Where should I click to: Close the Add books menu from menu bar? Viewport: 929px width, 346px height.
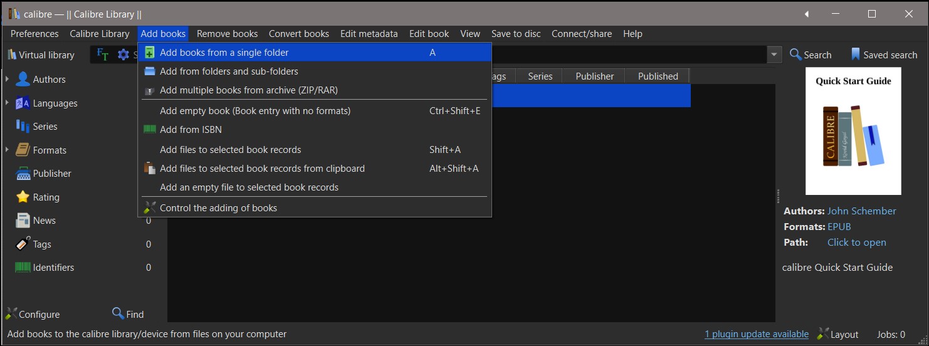point(163,34)
